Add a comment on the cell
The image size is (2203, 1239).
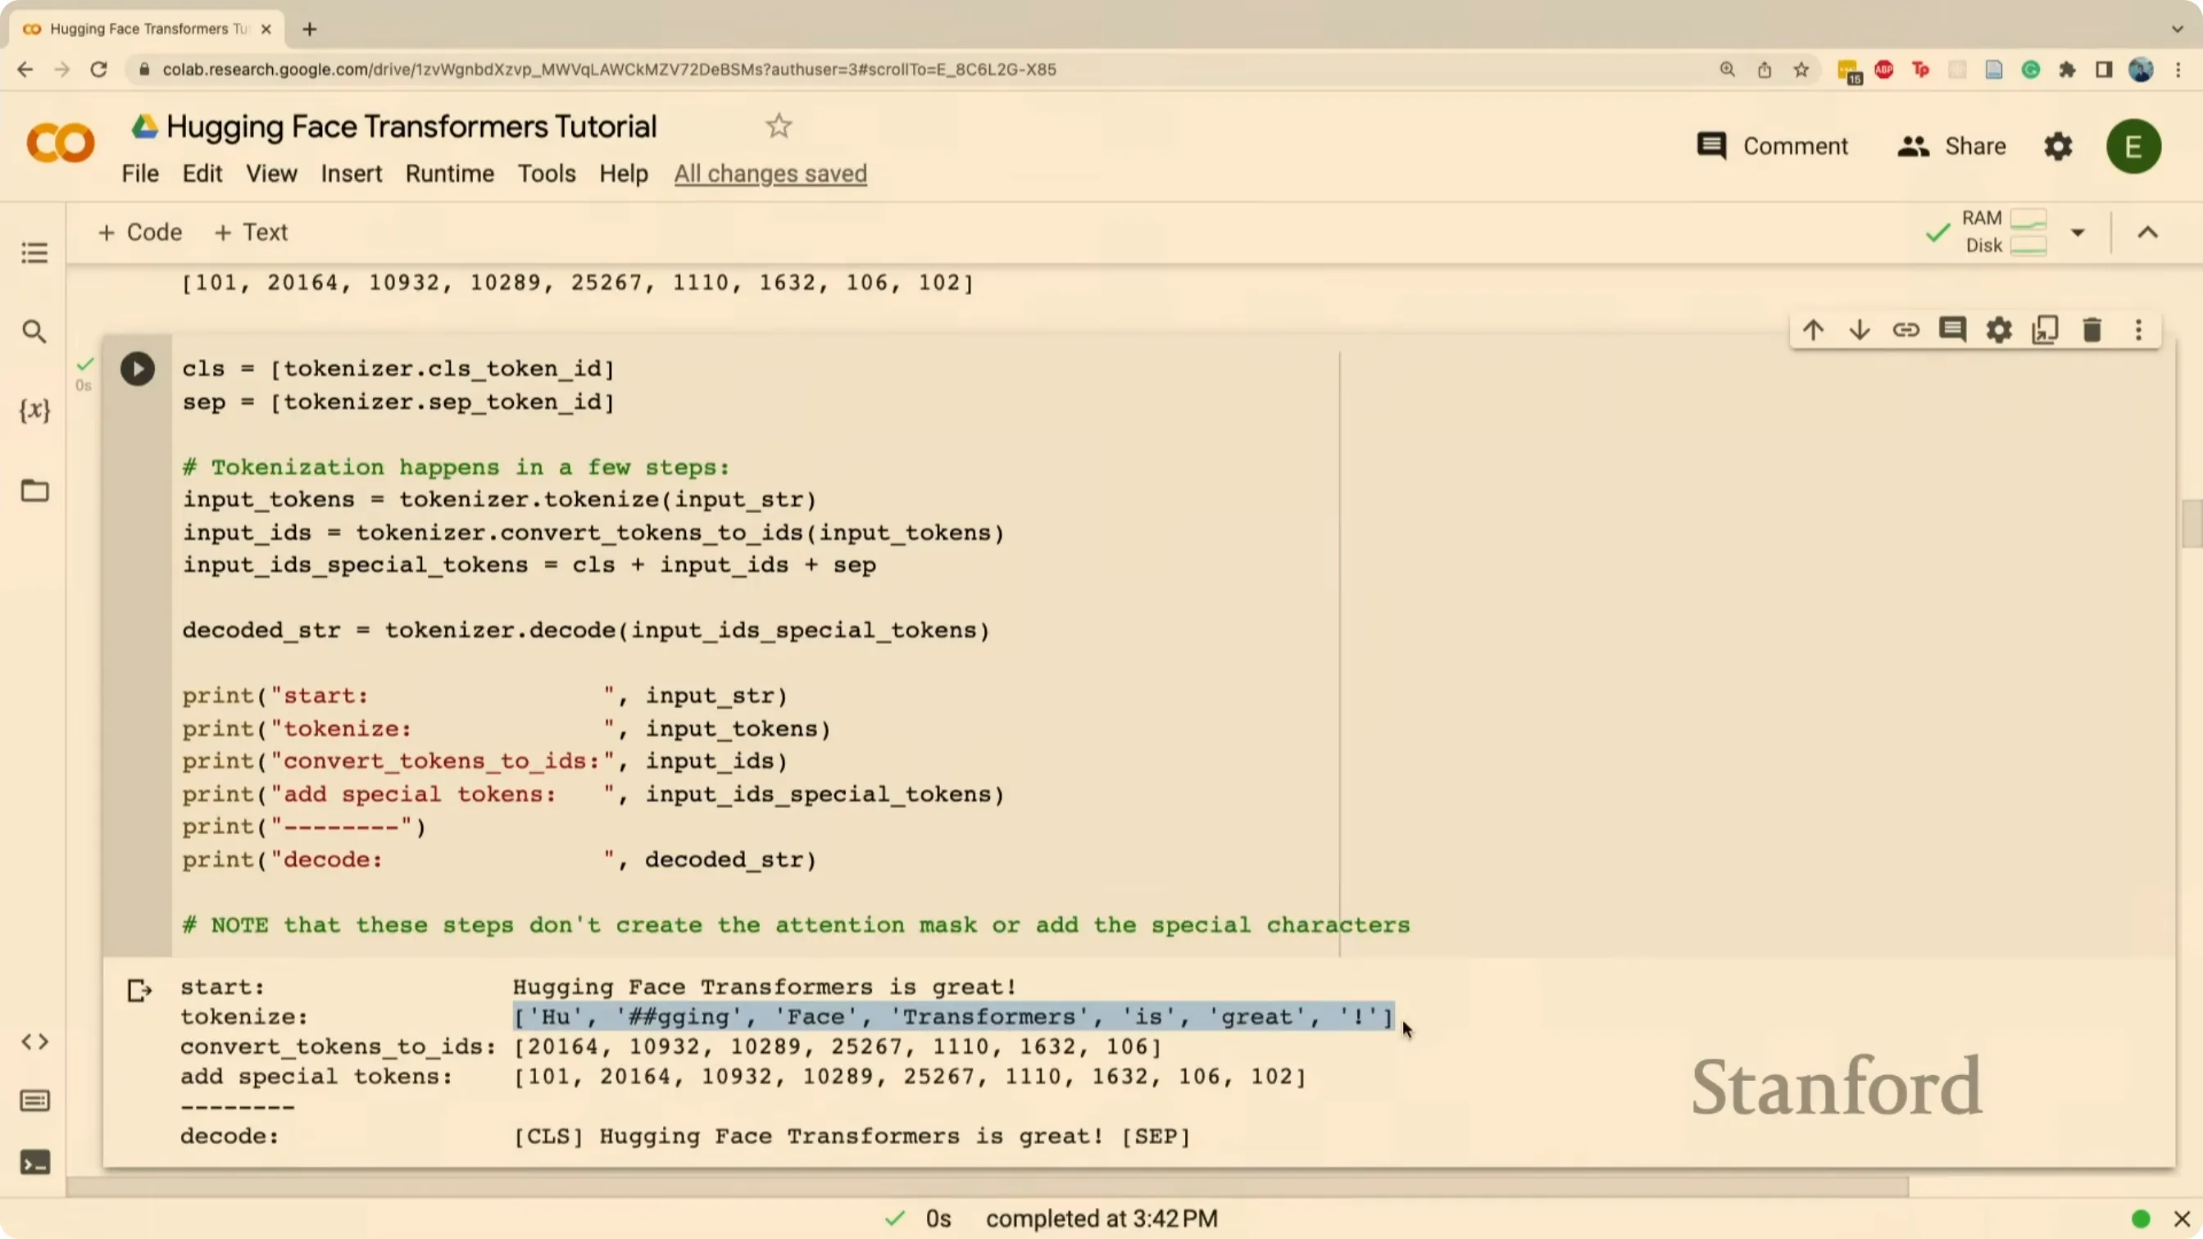(1952, 330)
